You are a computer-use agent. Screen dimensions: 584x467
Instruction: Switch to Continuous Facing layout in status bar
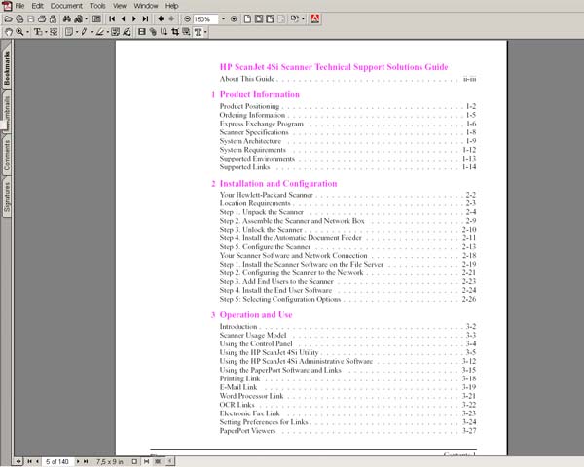[x=158, y=462]
